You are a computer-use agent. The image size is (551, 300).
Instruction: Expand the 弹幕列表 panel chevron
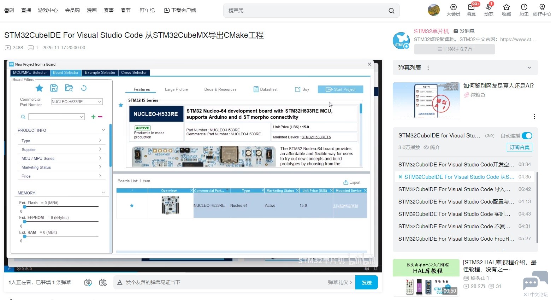point(529,67)
